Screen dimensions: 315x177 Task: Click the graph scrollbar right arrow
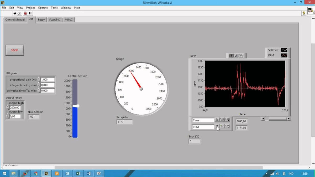tap(289, 119)
